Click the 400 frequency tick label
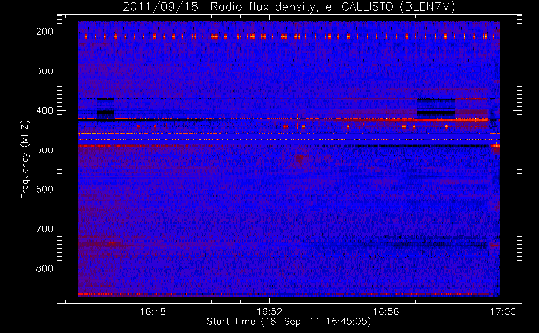Viewport: 539px width, 333px height. [x=44, y=111]
